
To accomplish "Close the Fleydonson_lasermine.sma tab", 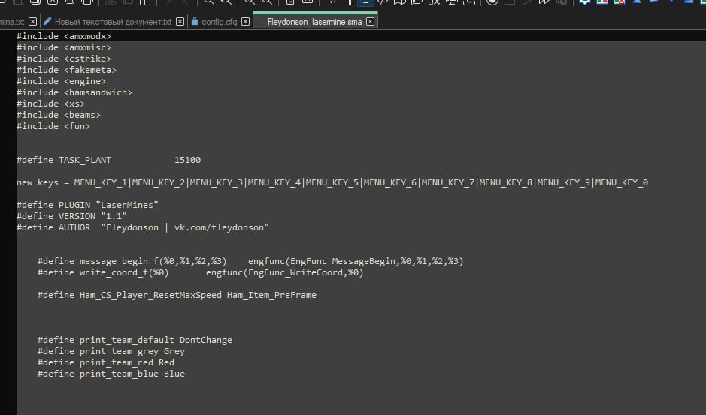I will [x=370, y=21].
